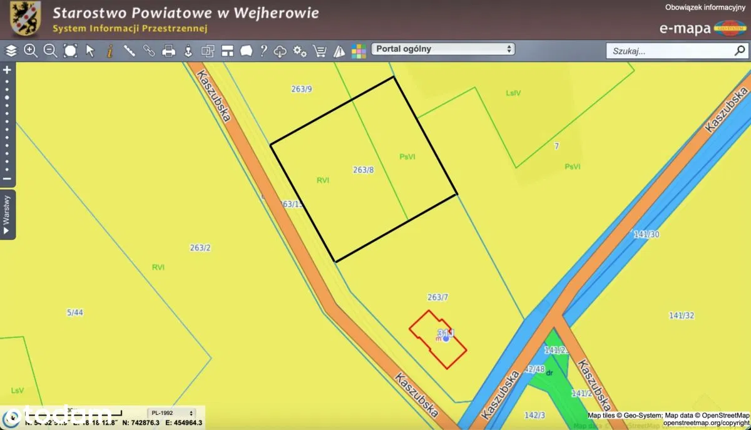Viewport: 751px width, 430px height.
Task: Open the shopping cart icon
Action: (x=320, y=51)
